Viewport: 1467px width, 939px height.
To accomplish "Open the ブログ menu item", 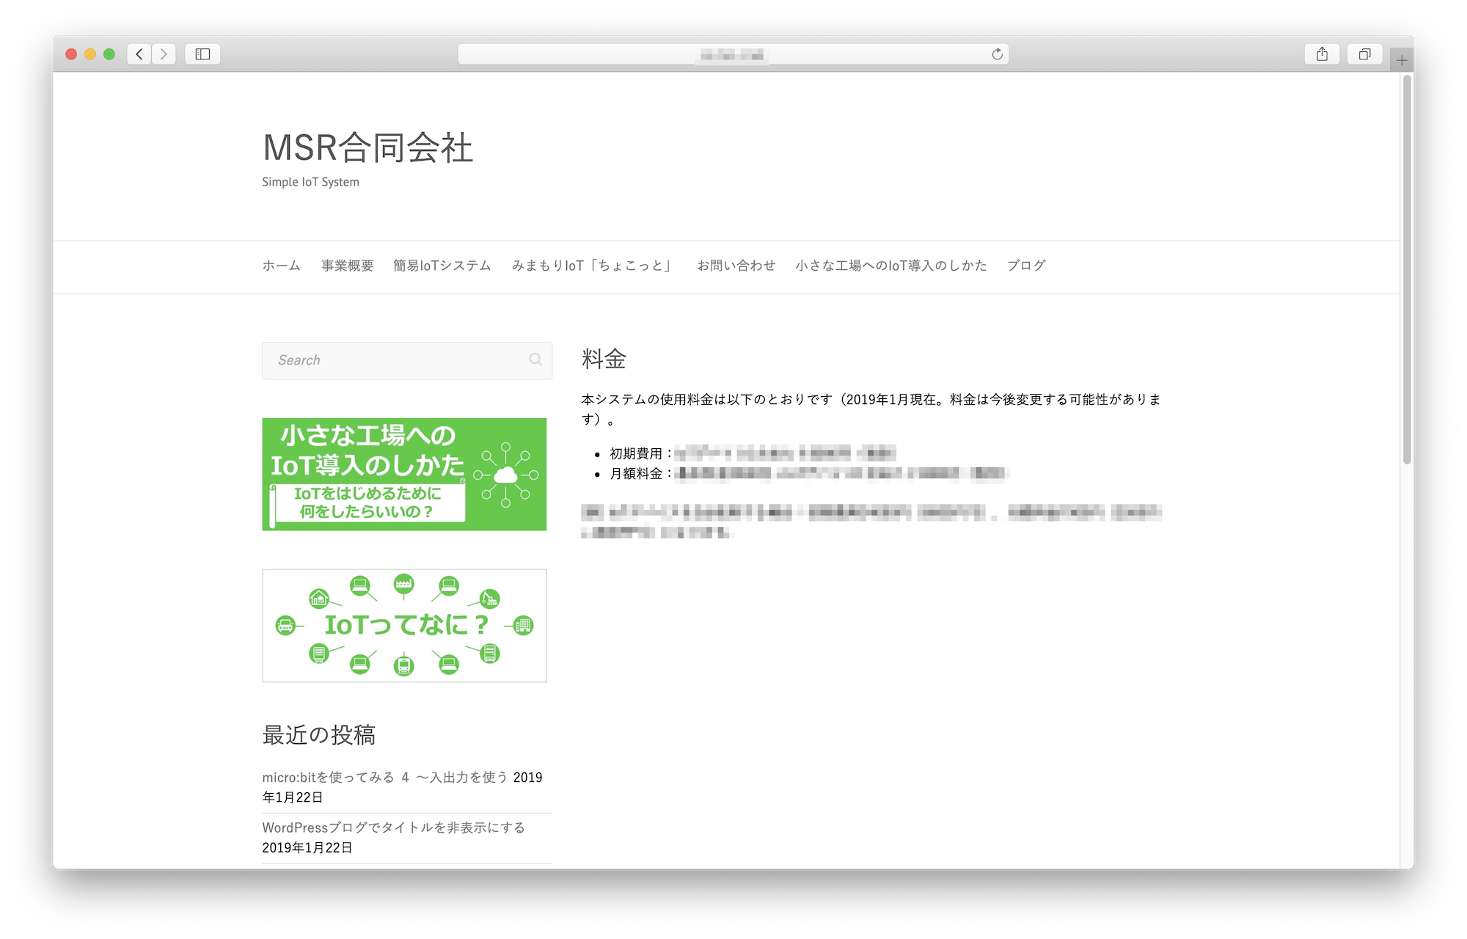I will click(1025, 266).
